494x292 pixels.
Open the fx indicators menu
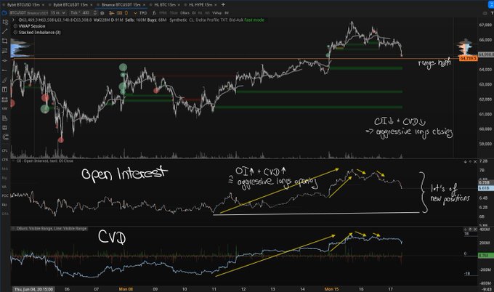point(154,13)
